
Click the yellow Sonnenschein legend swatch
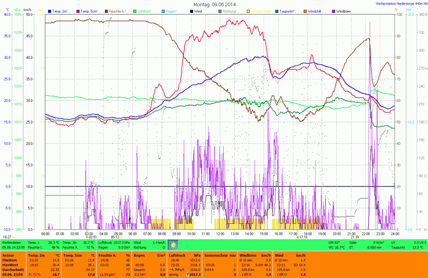click(249, 11)
